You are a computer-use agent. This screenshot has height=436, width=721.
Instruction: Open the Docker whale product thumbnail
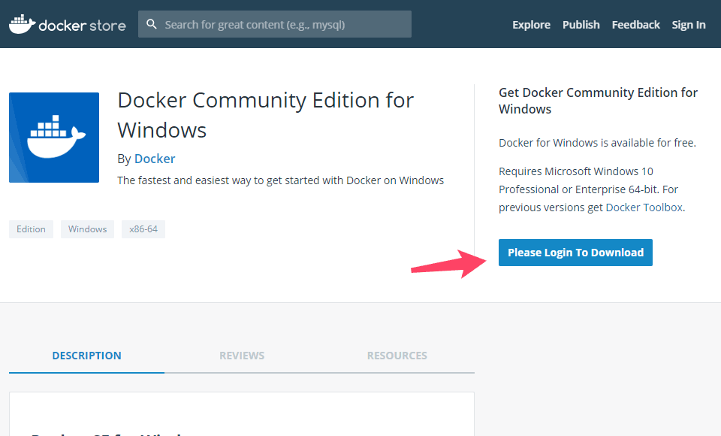pos(54,138)
